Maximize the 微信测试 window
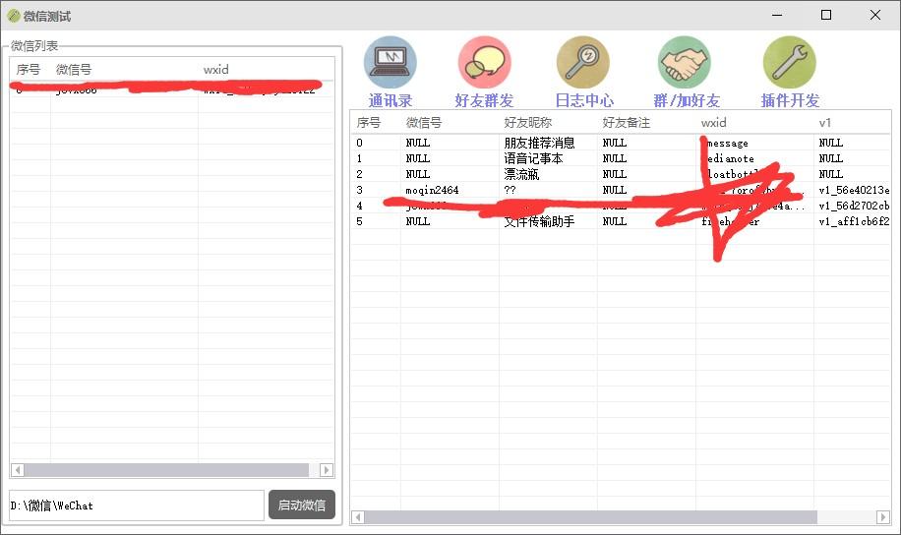The height and width of the screenshot is (535, 901). [825, 15]
